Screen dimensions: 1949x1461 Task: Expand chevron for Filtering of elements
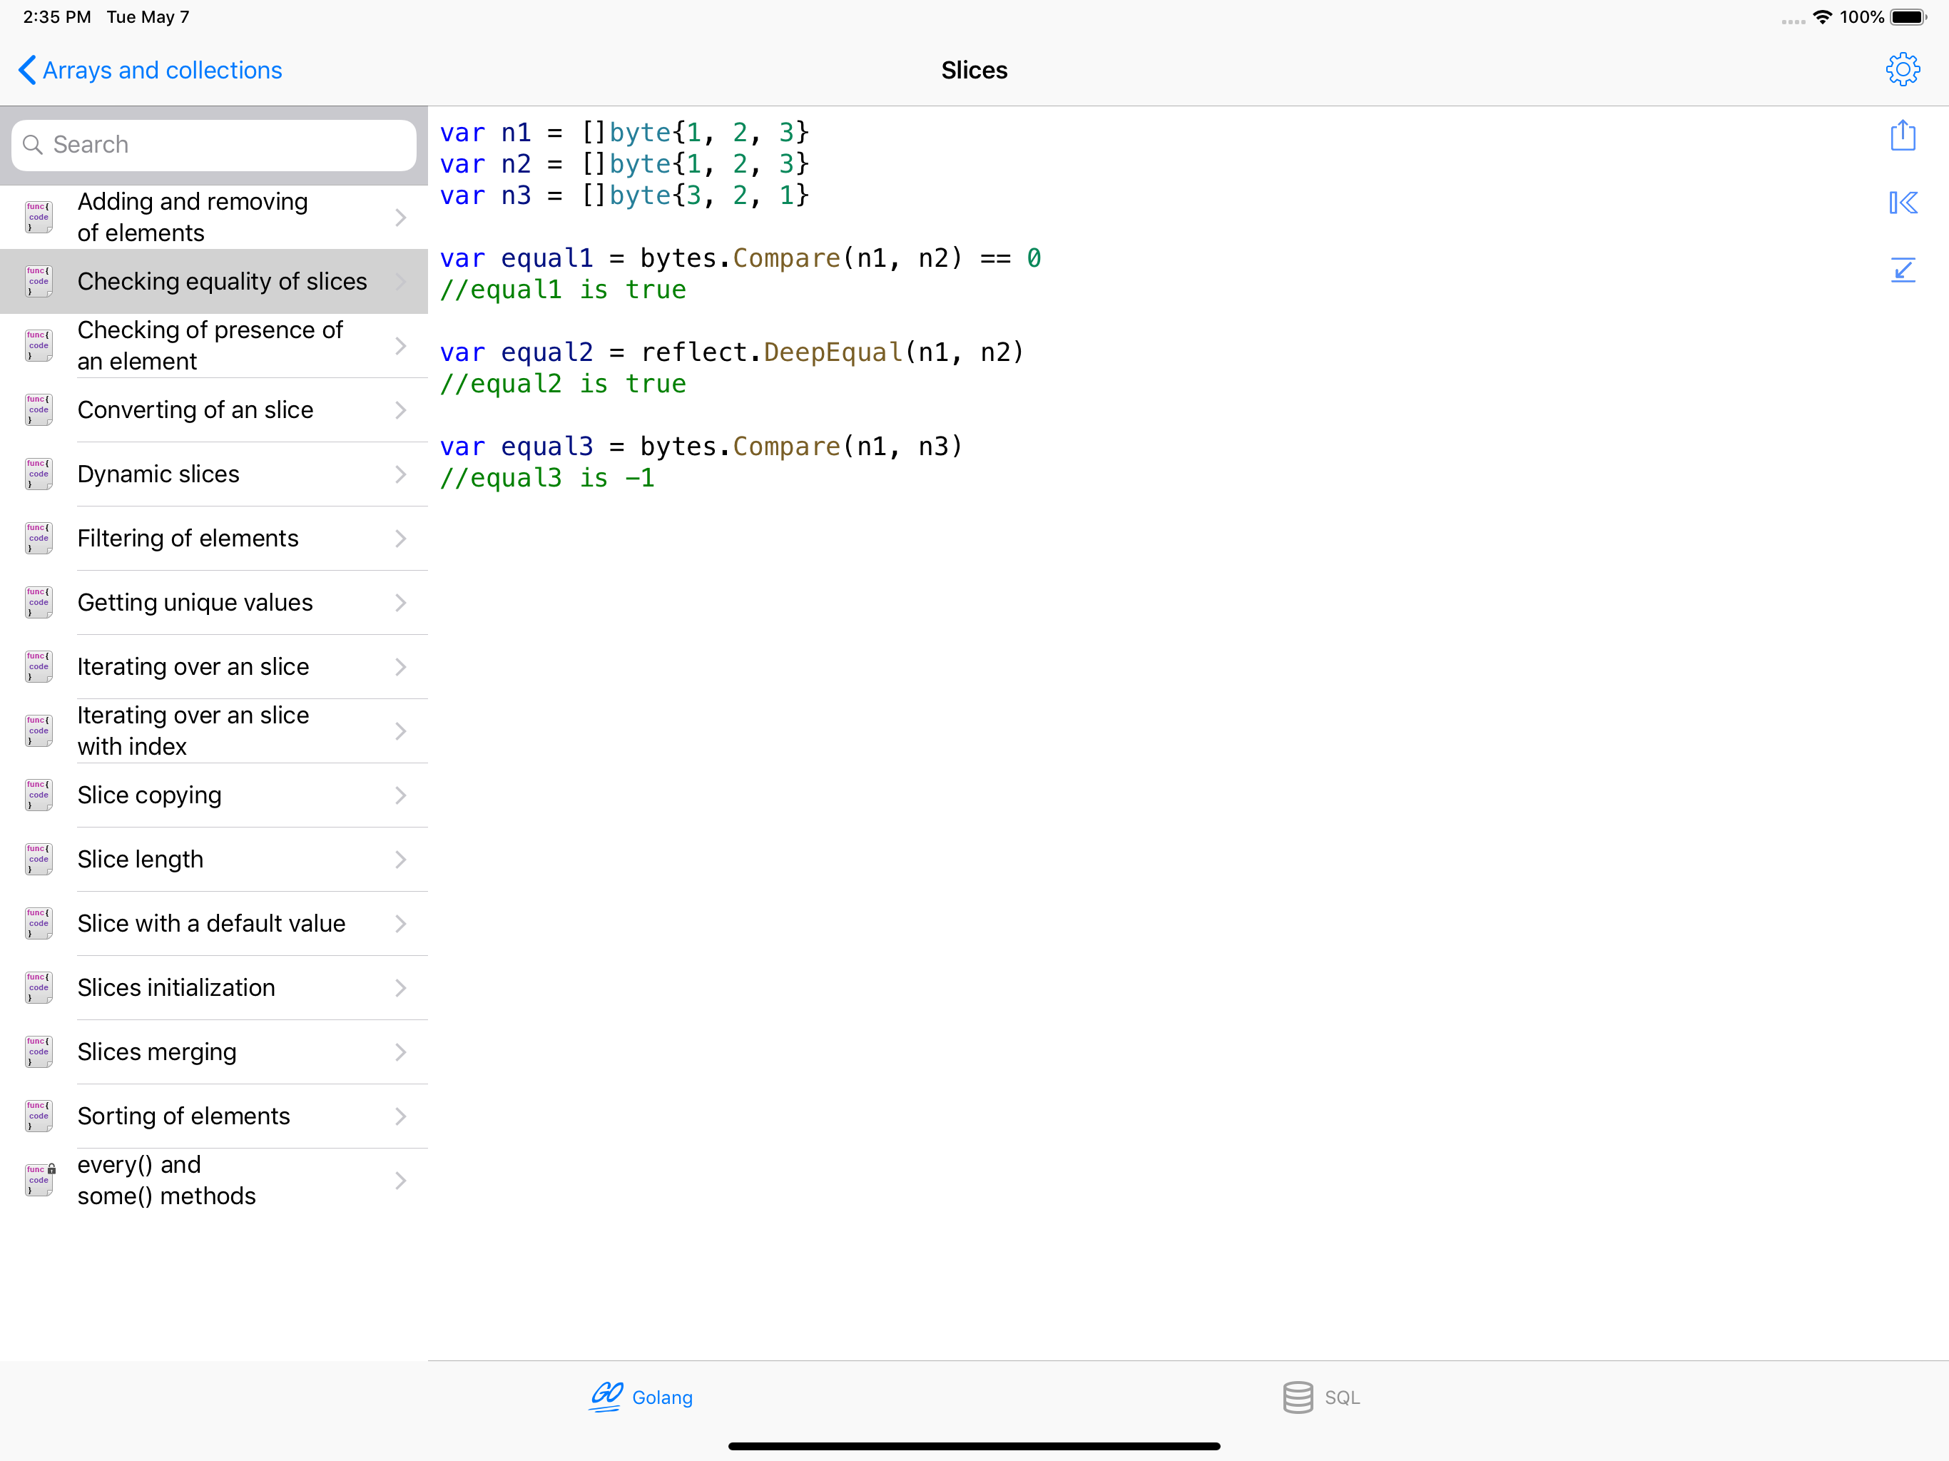point(401,539)
